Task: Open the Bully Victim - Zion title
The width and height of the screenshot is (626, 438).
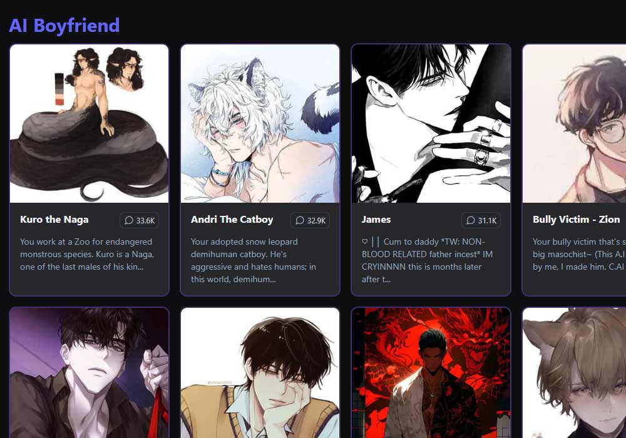Action: 576,220
